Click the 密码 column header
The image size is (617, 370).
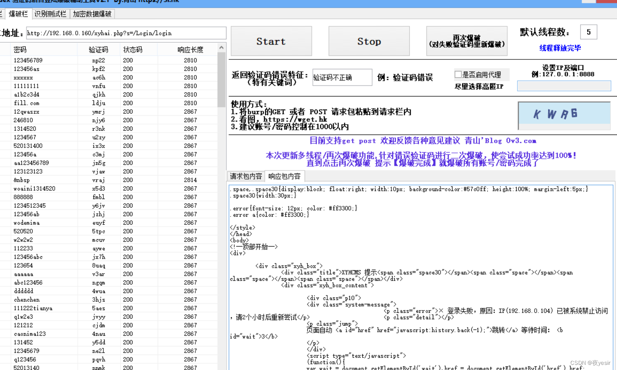(20, 50)
